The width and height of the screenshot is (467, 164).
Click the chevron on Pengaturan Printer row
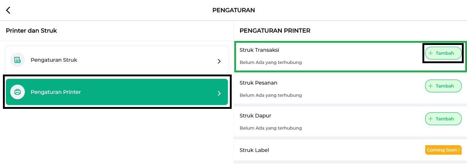click(219, 93)
